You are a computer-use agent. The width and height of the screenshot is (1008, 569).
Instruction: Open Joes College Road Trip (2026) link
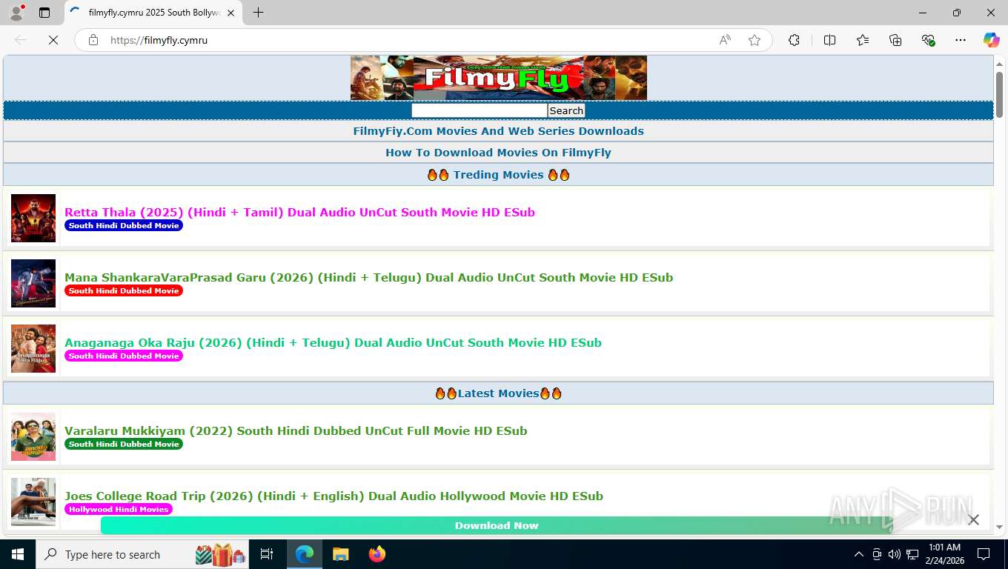[x=334, y=496]
